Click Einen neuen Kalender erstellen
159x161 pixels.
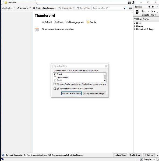[58, 29]
